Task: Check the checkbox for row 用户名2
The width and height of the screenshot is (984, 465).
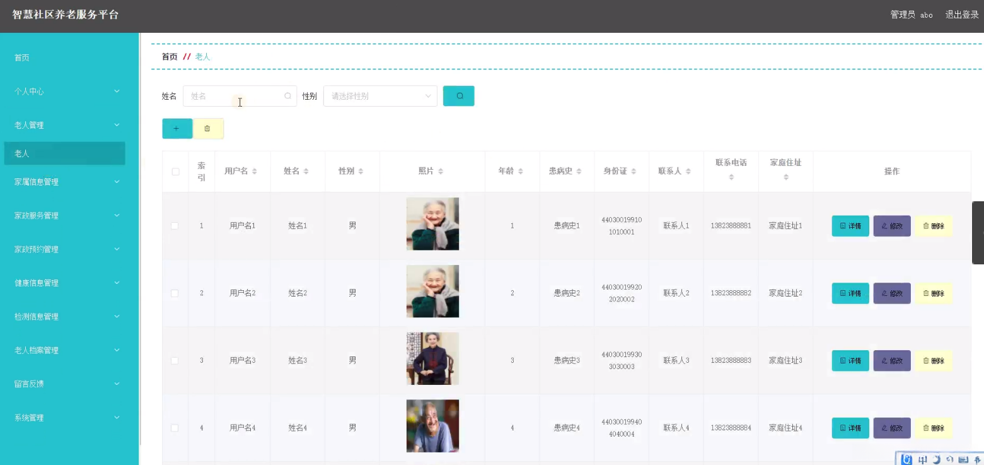Action: [175, 293]
